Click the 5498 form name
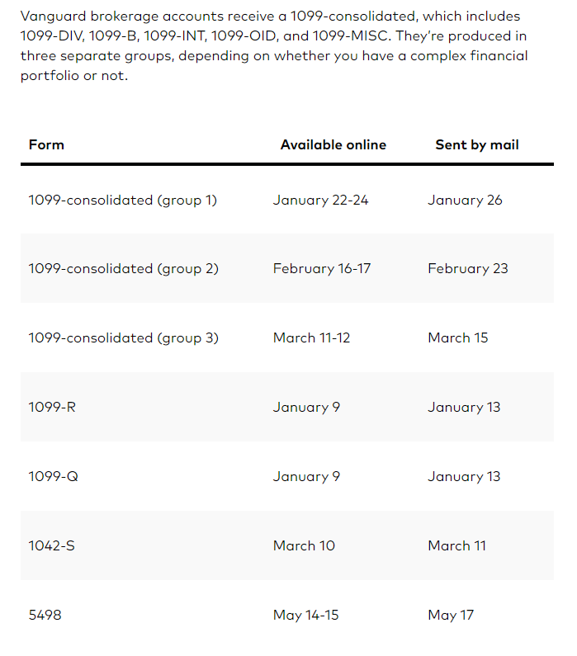This screenshot has width=577, height=656. [x=45, y=615]
